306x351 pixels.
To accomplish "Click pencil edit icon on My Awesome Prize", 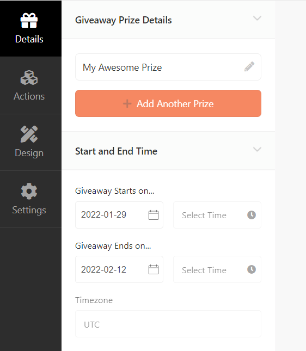I will [x=249, y=67].
